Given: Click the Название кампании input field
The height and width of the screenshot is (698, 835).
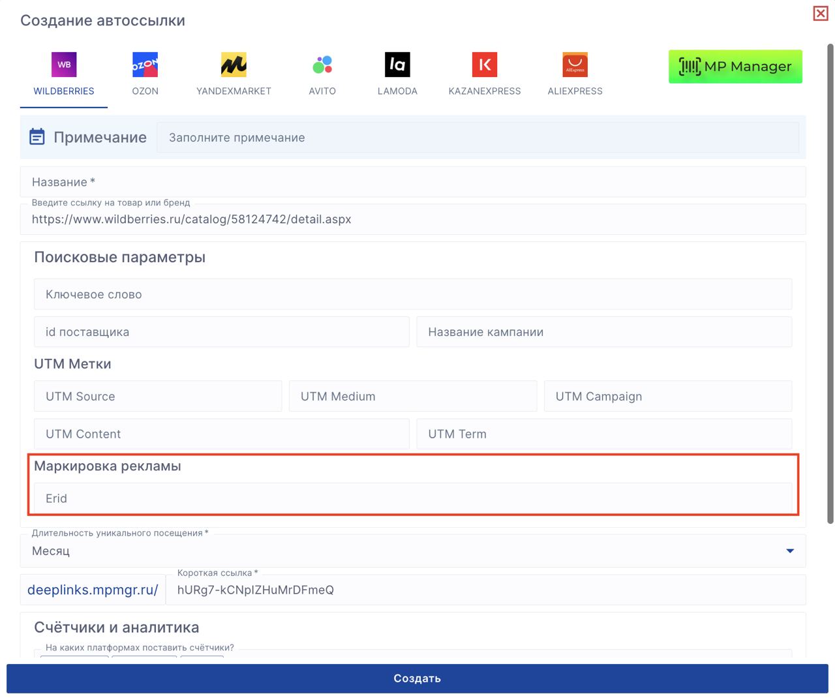Looking at the screenshot, I should coord(603,332).
